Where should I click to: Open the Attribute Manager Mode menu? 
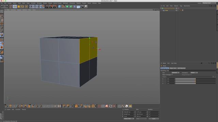coord(164,63)
